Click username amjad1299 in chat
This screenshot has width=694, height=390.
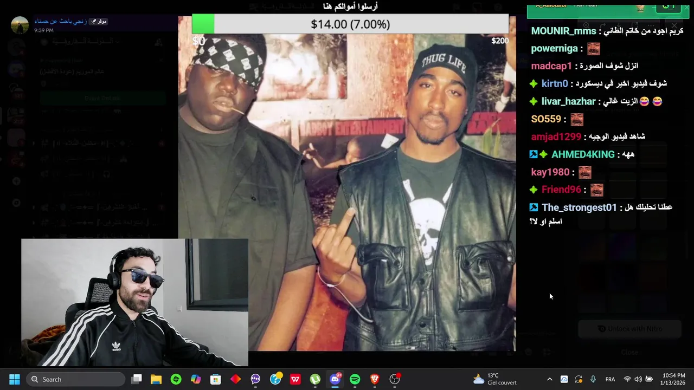click(556, 136)
